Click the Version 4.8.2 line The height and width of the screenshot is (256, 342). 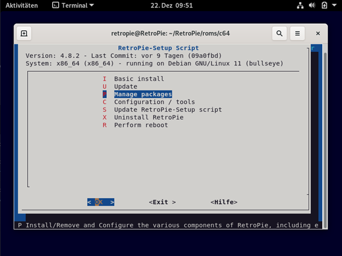click(x=124, y=55)
